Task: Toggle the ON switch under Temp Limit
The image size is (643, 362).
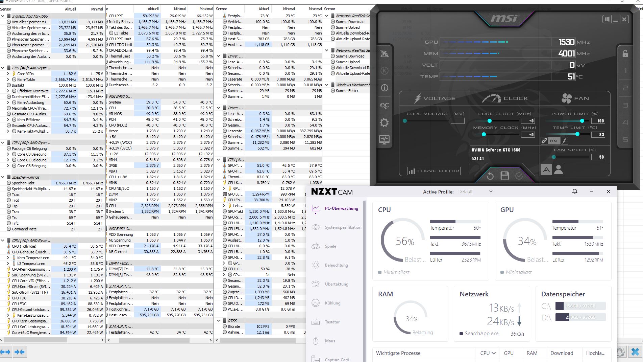Action: point(553,141)
